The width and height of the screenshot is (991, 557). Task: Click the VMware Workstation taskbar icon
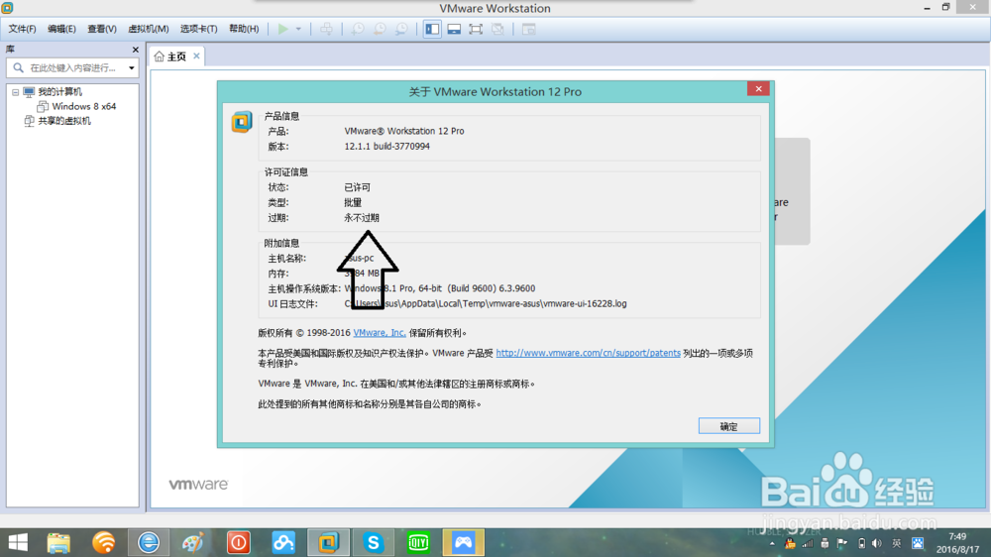pos(328,542)
